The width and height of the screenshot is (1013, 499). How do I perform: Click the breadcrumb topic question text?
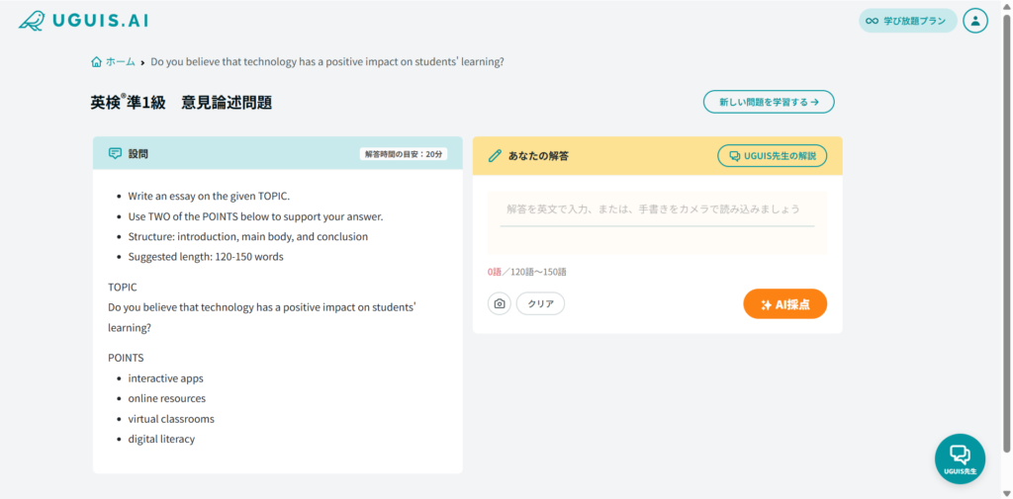327,61
